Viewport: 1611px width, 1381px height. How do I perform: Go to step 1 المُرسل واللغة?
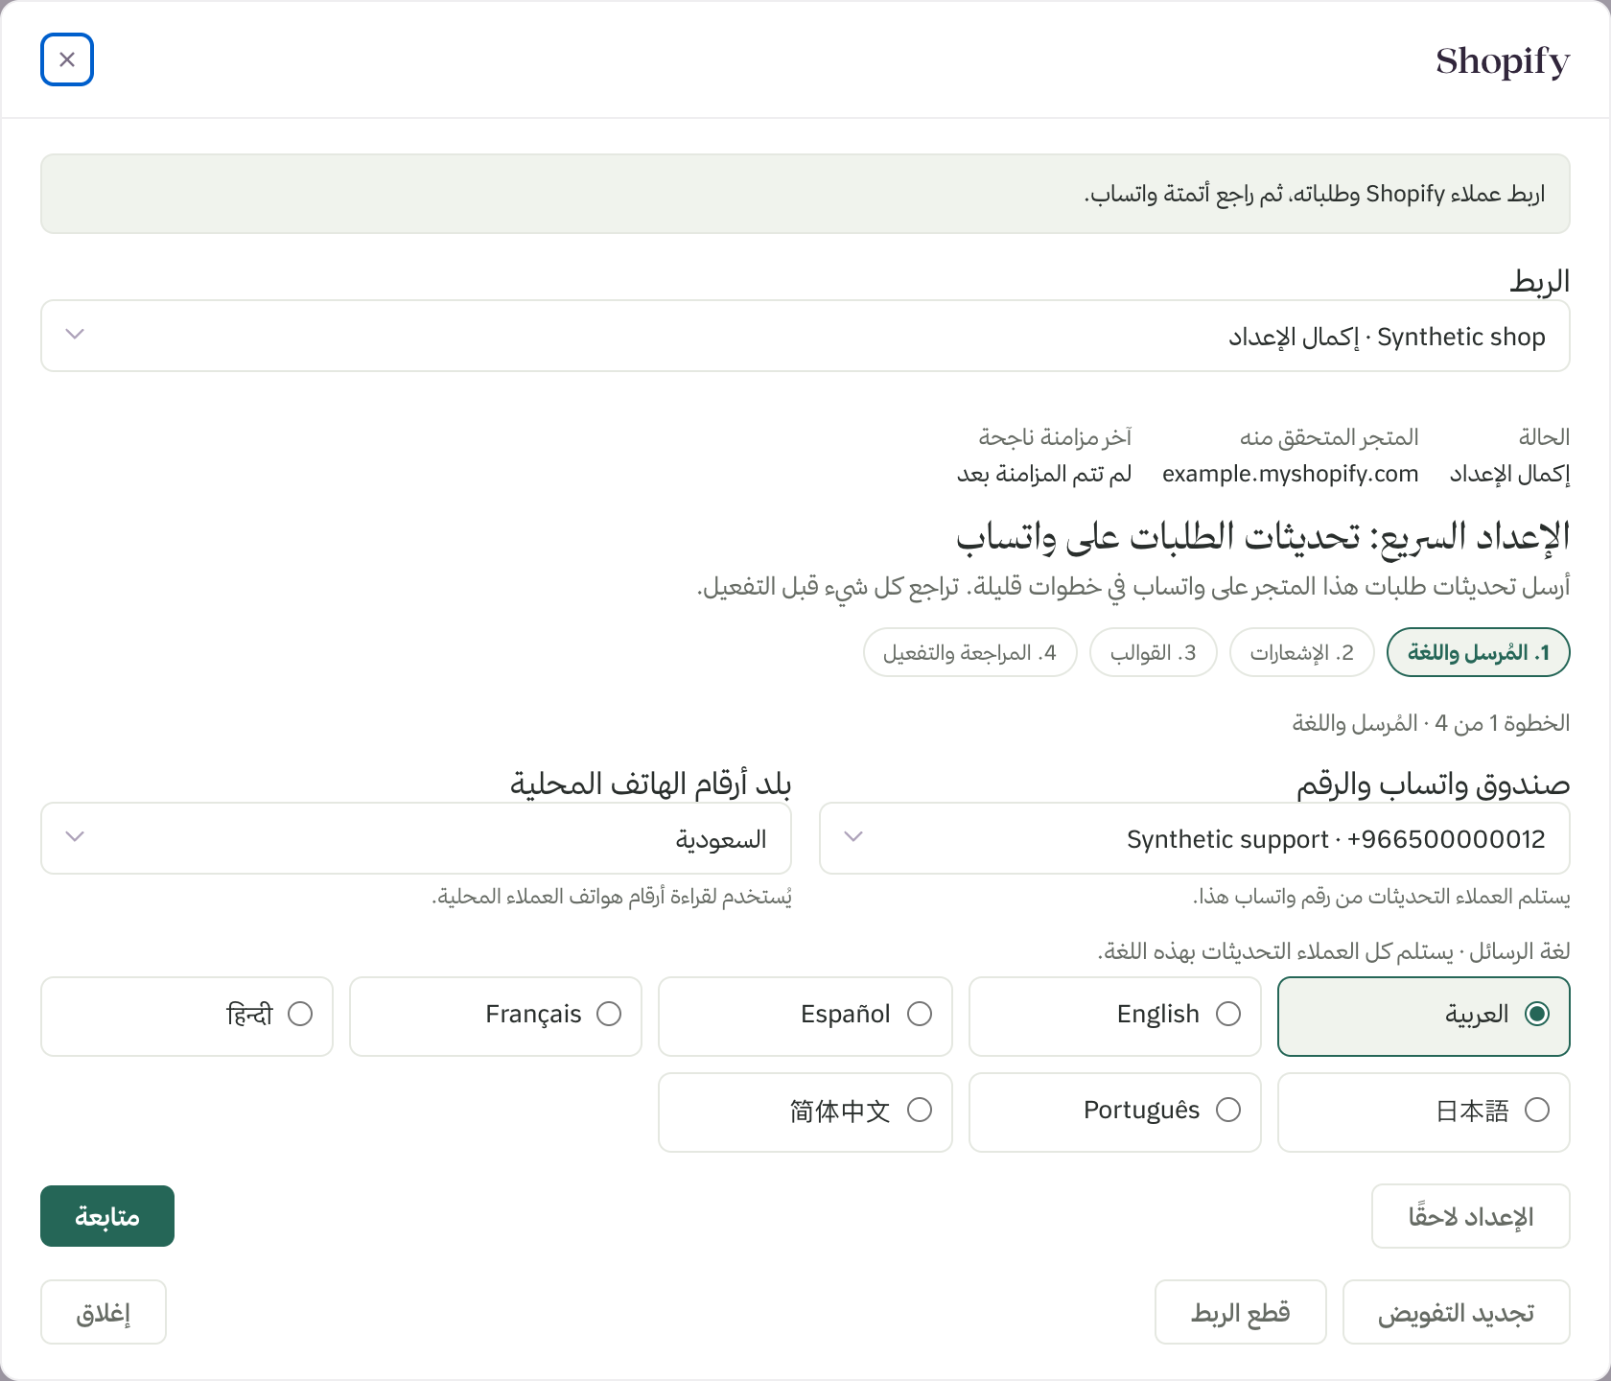pos(1478,653)
